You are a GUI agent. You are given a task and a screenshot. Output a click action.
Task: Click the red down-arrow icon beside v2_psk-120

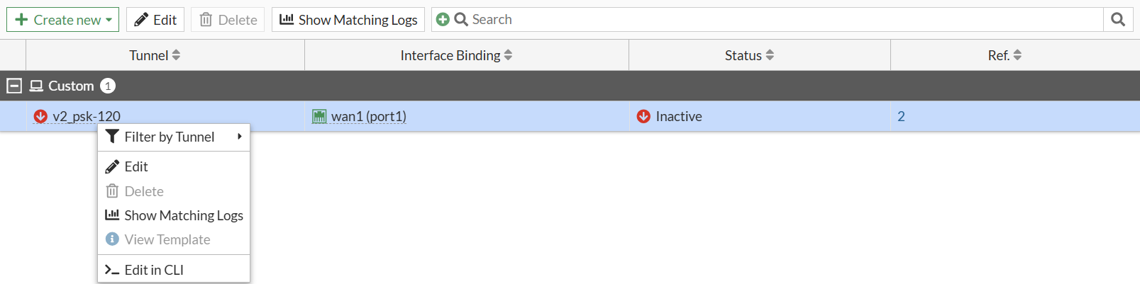[x=40, y=116]
